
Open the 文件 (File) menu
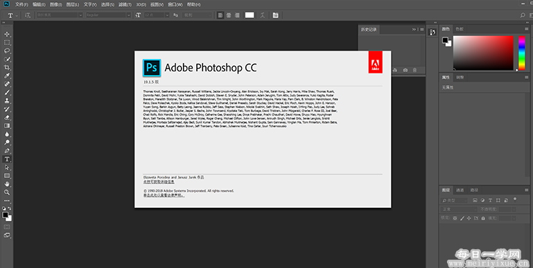[21, 4]
